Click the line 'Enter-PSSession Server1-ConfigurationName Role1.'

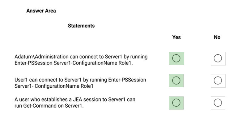[74, 63]
